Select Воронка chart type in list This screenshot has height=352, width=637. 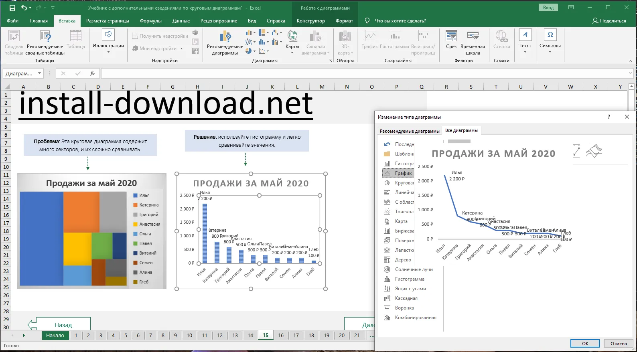404,308
